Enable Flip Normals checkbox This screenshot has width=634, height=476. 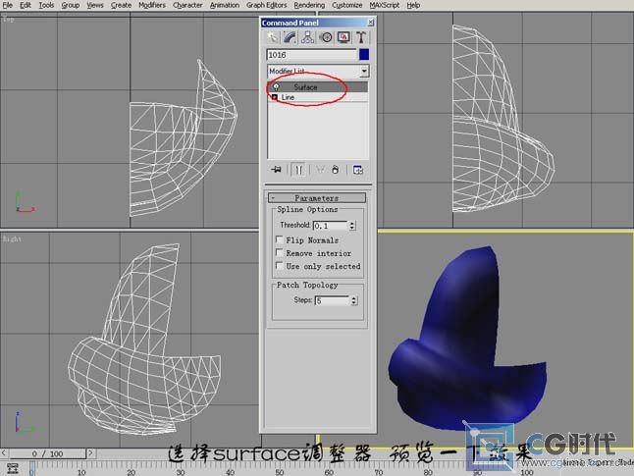(x=279, y=239)
